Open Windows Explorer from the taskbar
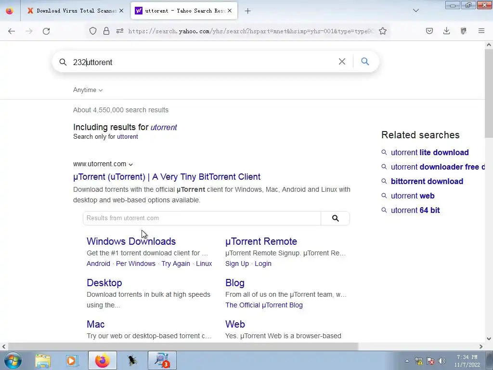This screenshot has width=493, height=370. 43,360
